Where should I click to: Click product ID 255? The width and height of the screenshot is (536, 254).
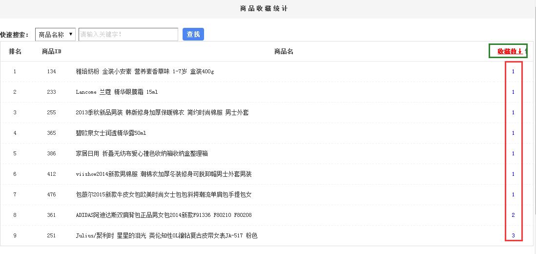[x=52, y=112]
